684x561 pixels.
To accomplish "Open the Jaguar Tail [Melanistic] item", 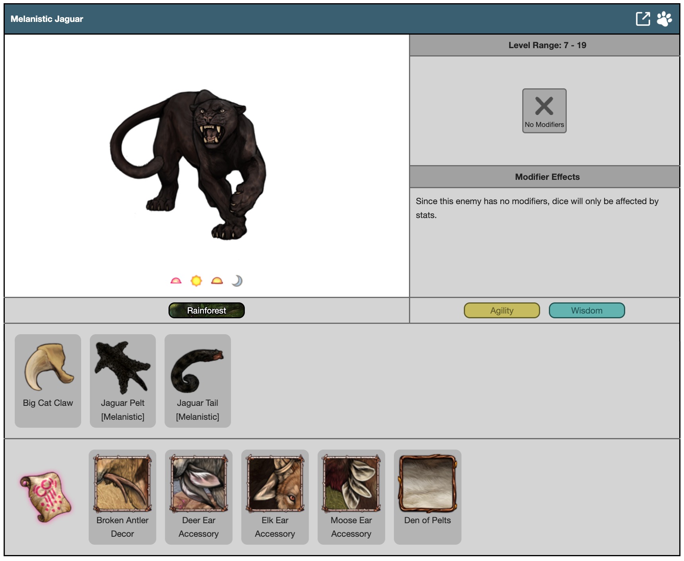I will 198,381.
